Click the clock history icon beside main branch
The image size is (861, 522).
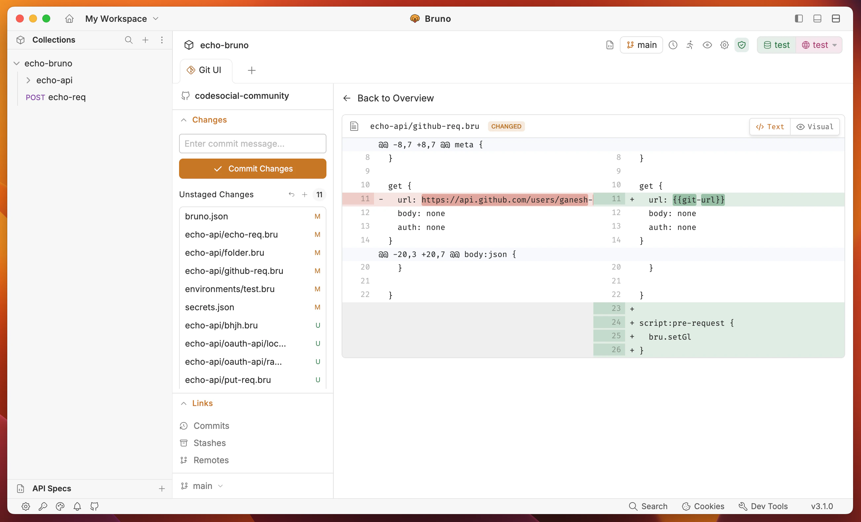click(x=673, y=45)
